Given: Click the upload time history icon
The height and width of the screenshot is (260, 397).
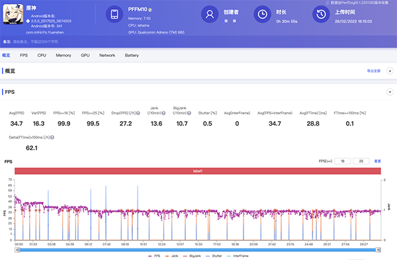Looking at the screenshot, I should tap(321, 14).
